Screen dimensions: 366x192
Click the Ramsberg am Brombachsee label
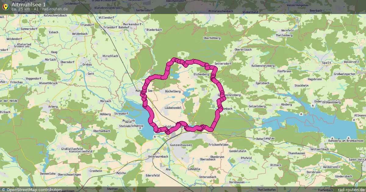click(x=346, y=141)
